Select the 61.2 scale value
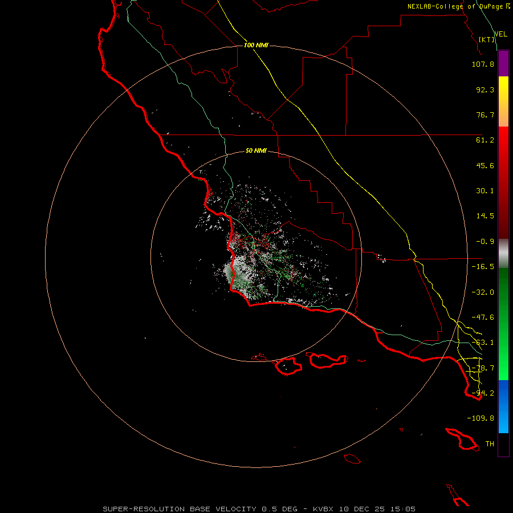Image resolution: width=513 pixels, height=513 pixels. [485, 140]
